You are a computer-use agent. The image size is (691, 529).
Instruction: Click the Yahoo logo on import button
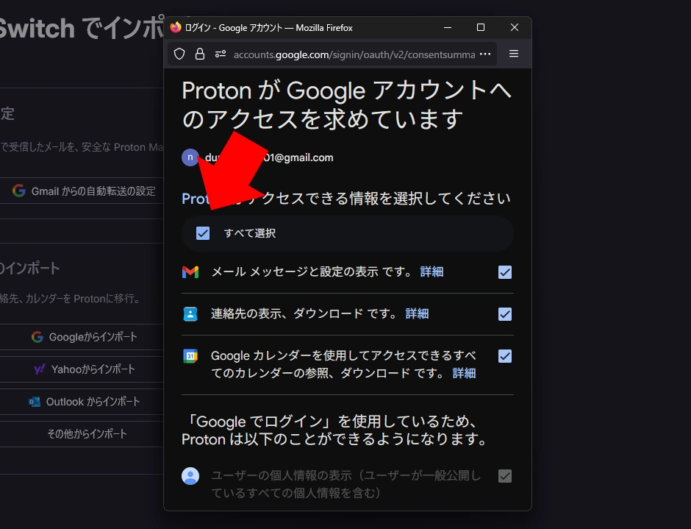click(x=40, y=369)
